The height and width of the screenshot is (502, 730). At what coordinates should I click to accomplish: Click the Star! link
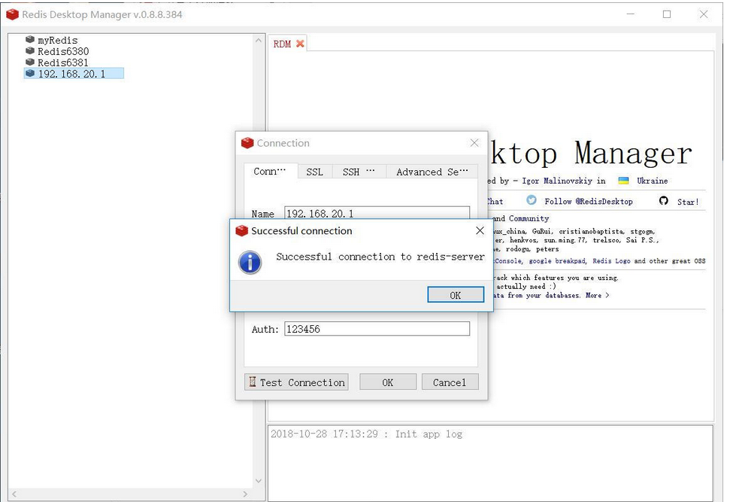point(688,202)
